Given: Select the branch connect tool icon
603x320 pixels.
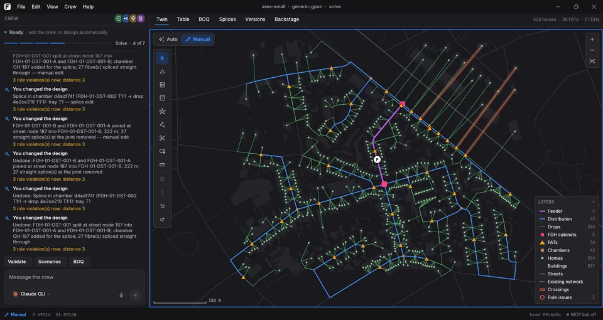Looking at the screenshot, I should coord(162,124).
